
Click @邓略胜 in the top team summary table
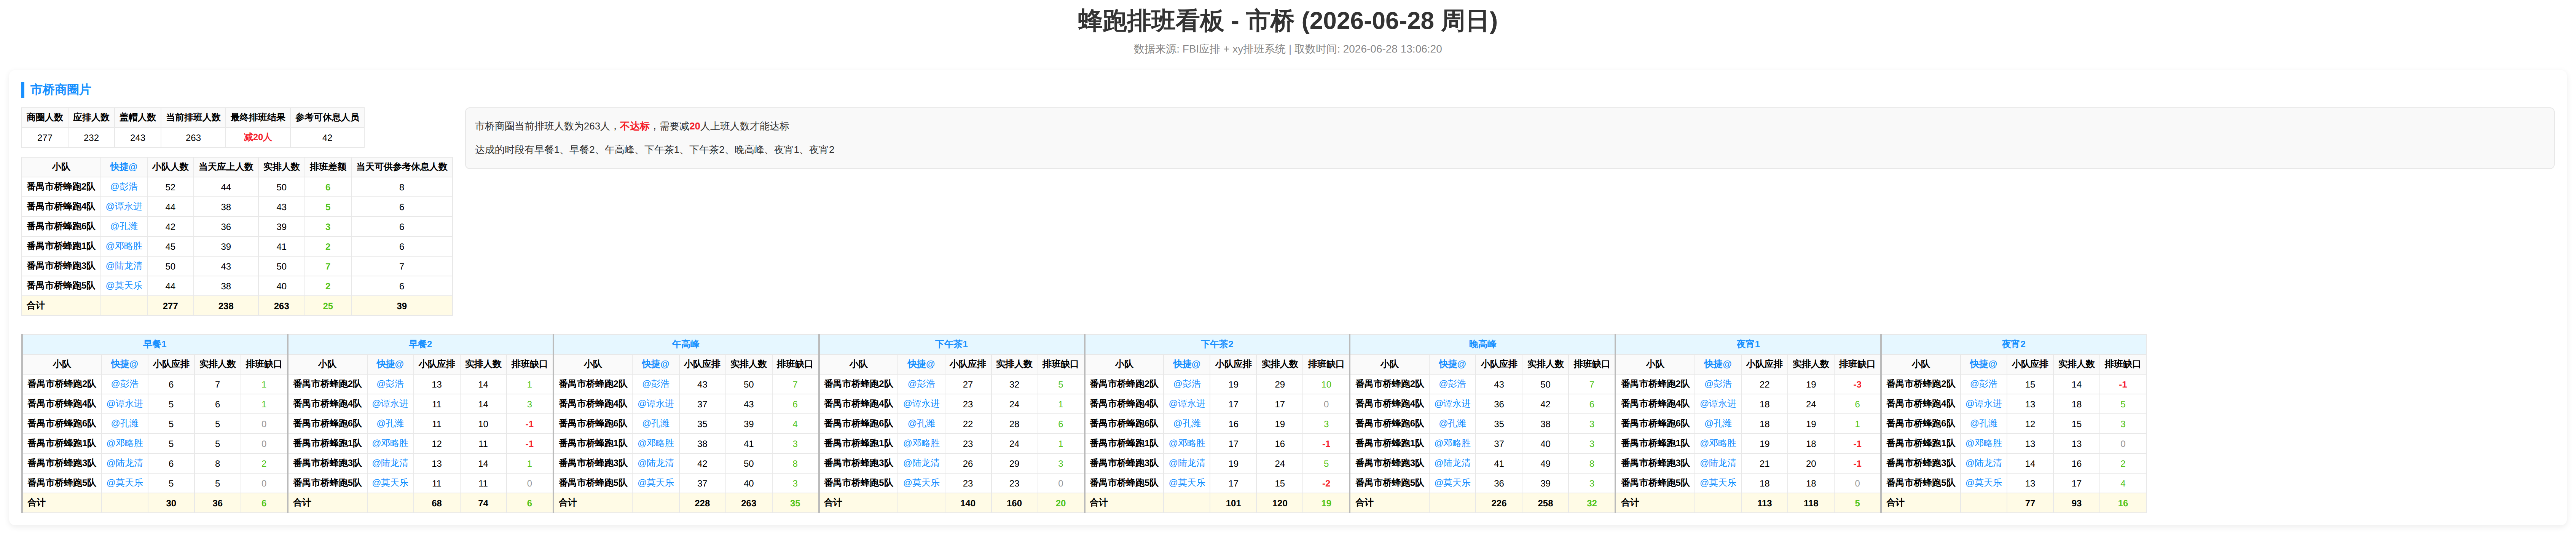pos(124,246)
